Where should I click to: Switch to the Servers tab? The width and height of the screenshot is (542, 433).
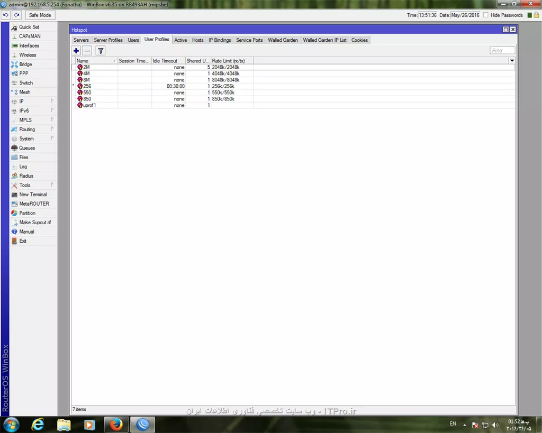point(81,40)
